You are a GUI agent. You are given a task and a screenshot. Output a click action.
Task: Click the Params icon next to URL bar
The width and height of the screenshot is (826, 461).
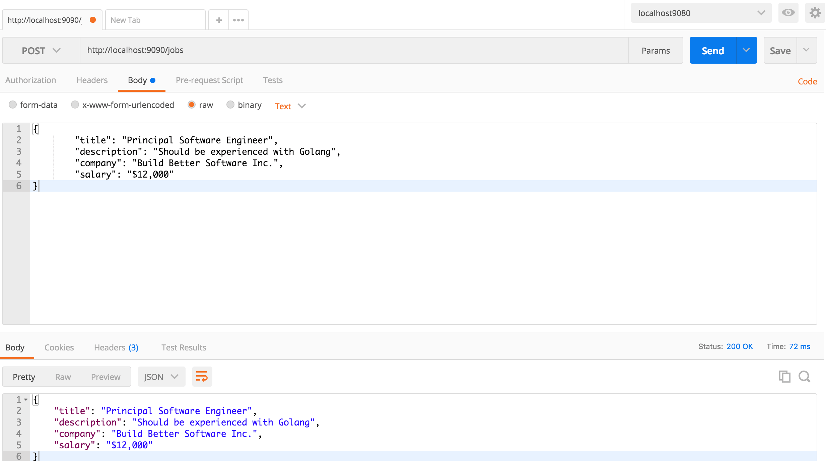click(656, 50)
